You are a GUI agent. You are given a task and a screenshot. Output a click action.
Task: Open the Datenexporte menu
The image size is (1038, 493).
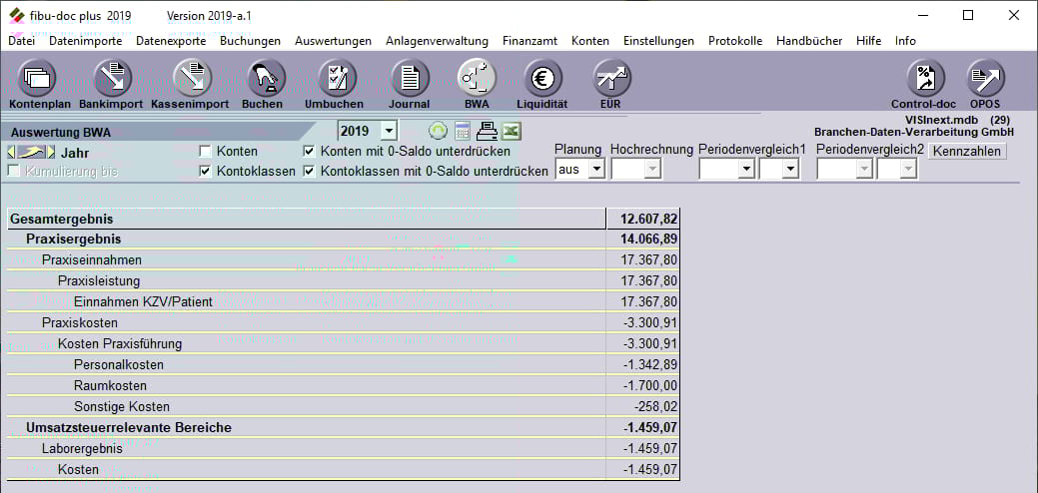click(x=171, y=41)
